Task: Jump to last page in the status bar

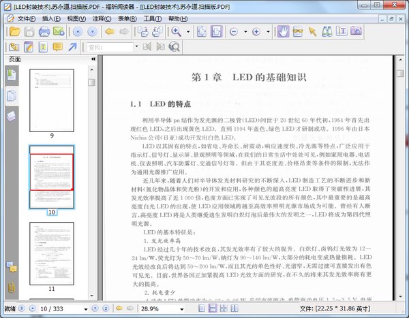Action: click(x=106, y=308)
